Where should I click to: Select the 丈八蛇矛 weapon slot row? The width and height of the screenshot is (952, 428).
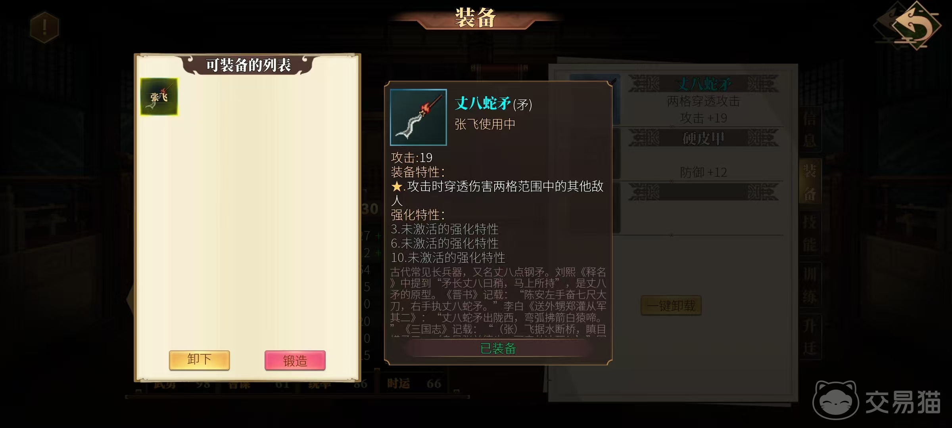(703, 100)
